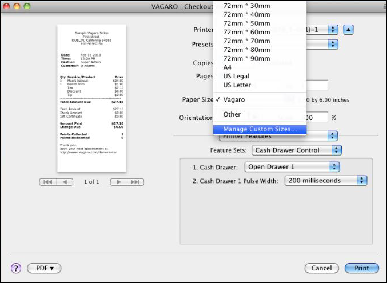Viewport: 387px width, 283px height.
Task: Choose US Legal paper size
Action: [x=260, y=76]
